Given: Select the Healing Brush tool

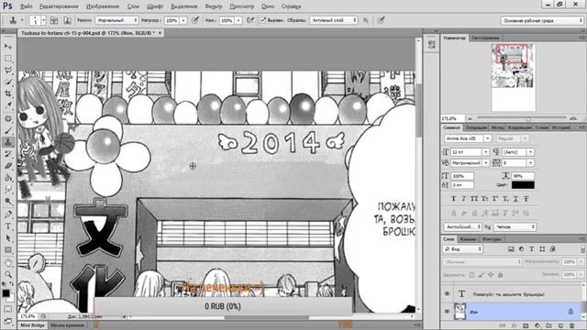Looking at the screenshot, I should tap(8, 119).
